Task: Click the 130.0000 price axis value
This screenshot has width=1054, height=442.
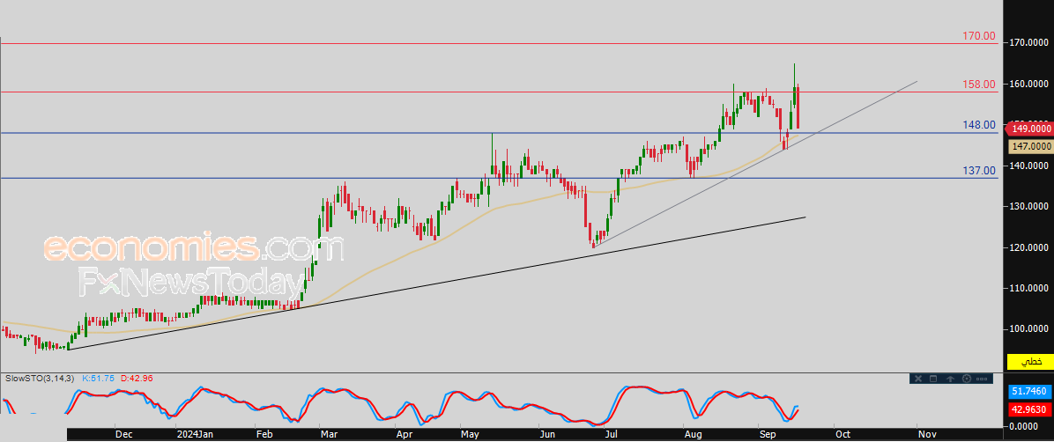Action: click(x=1031, y=206)
